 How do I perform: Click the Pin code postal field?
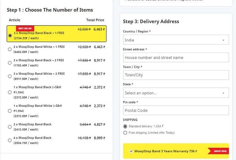[x=176, y=111]
